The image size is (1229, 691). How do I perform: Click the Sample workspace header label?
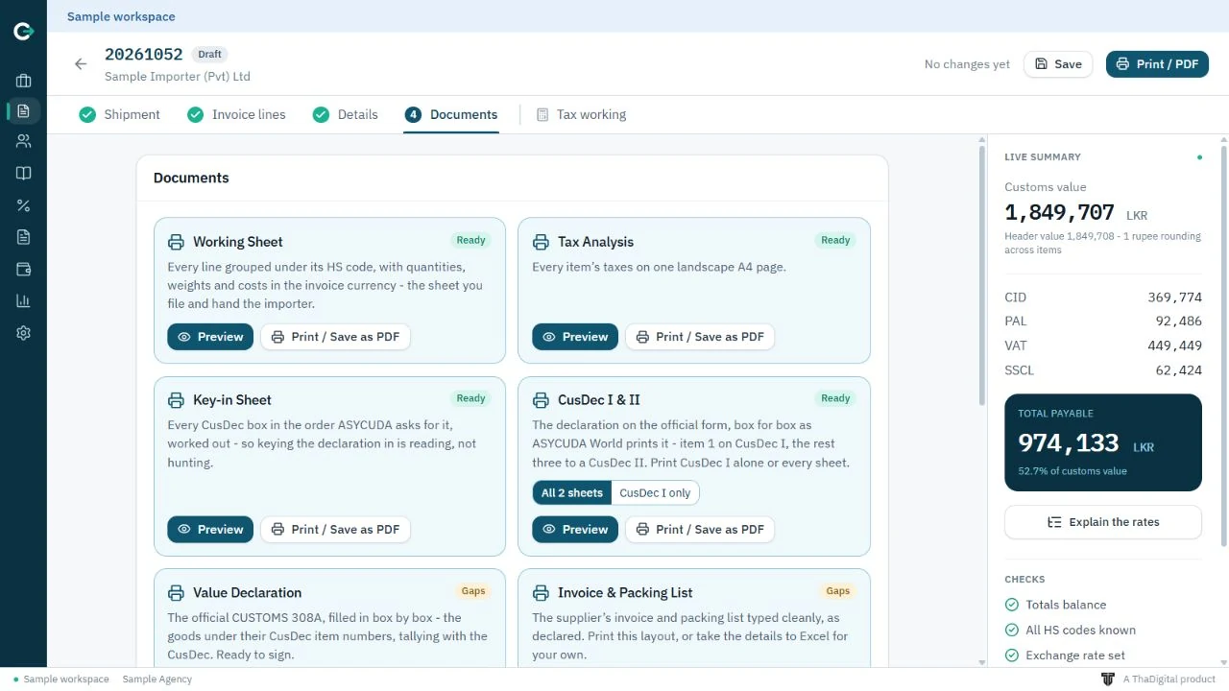[121, 16]
